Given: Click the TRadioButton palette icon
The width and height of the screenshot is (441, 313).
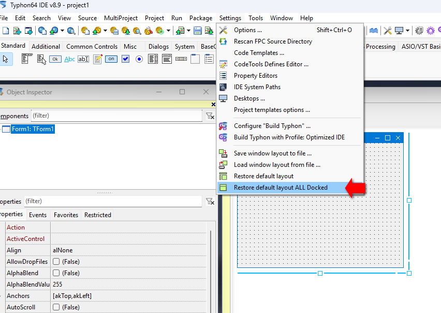Looking at the screenshot, I should [139, 59].
